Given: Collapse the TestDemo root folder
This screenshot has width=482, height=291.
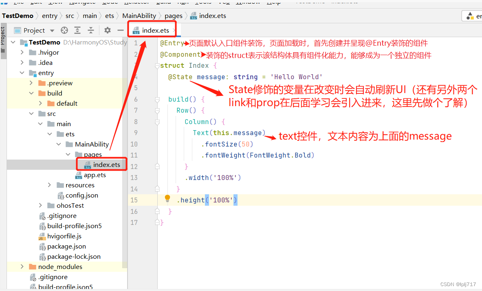Looking at the screenshot, I should [x=13, y=42].
